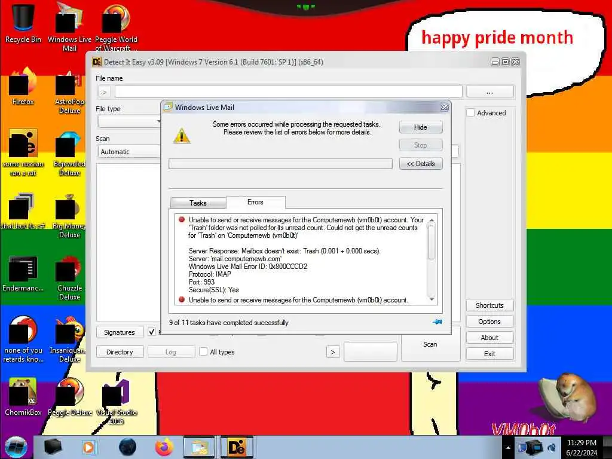
Task: Open the Signatures button
Action: tap(120, 332)
